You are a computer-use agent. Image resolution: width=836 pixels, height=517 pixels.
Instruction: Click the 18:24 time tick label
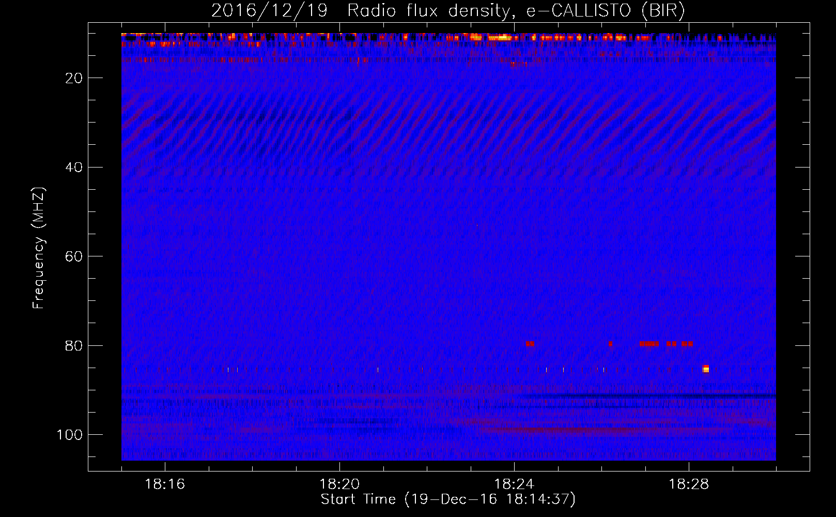click(x=514, y=484)
